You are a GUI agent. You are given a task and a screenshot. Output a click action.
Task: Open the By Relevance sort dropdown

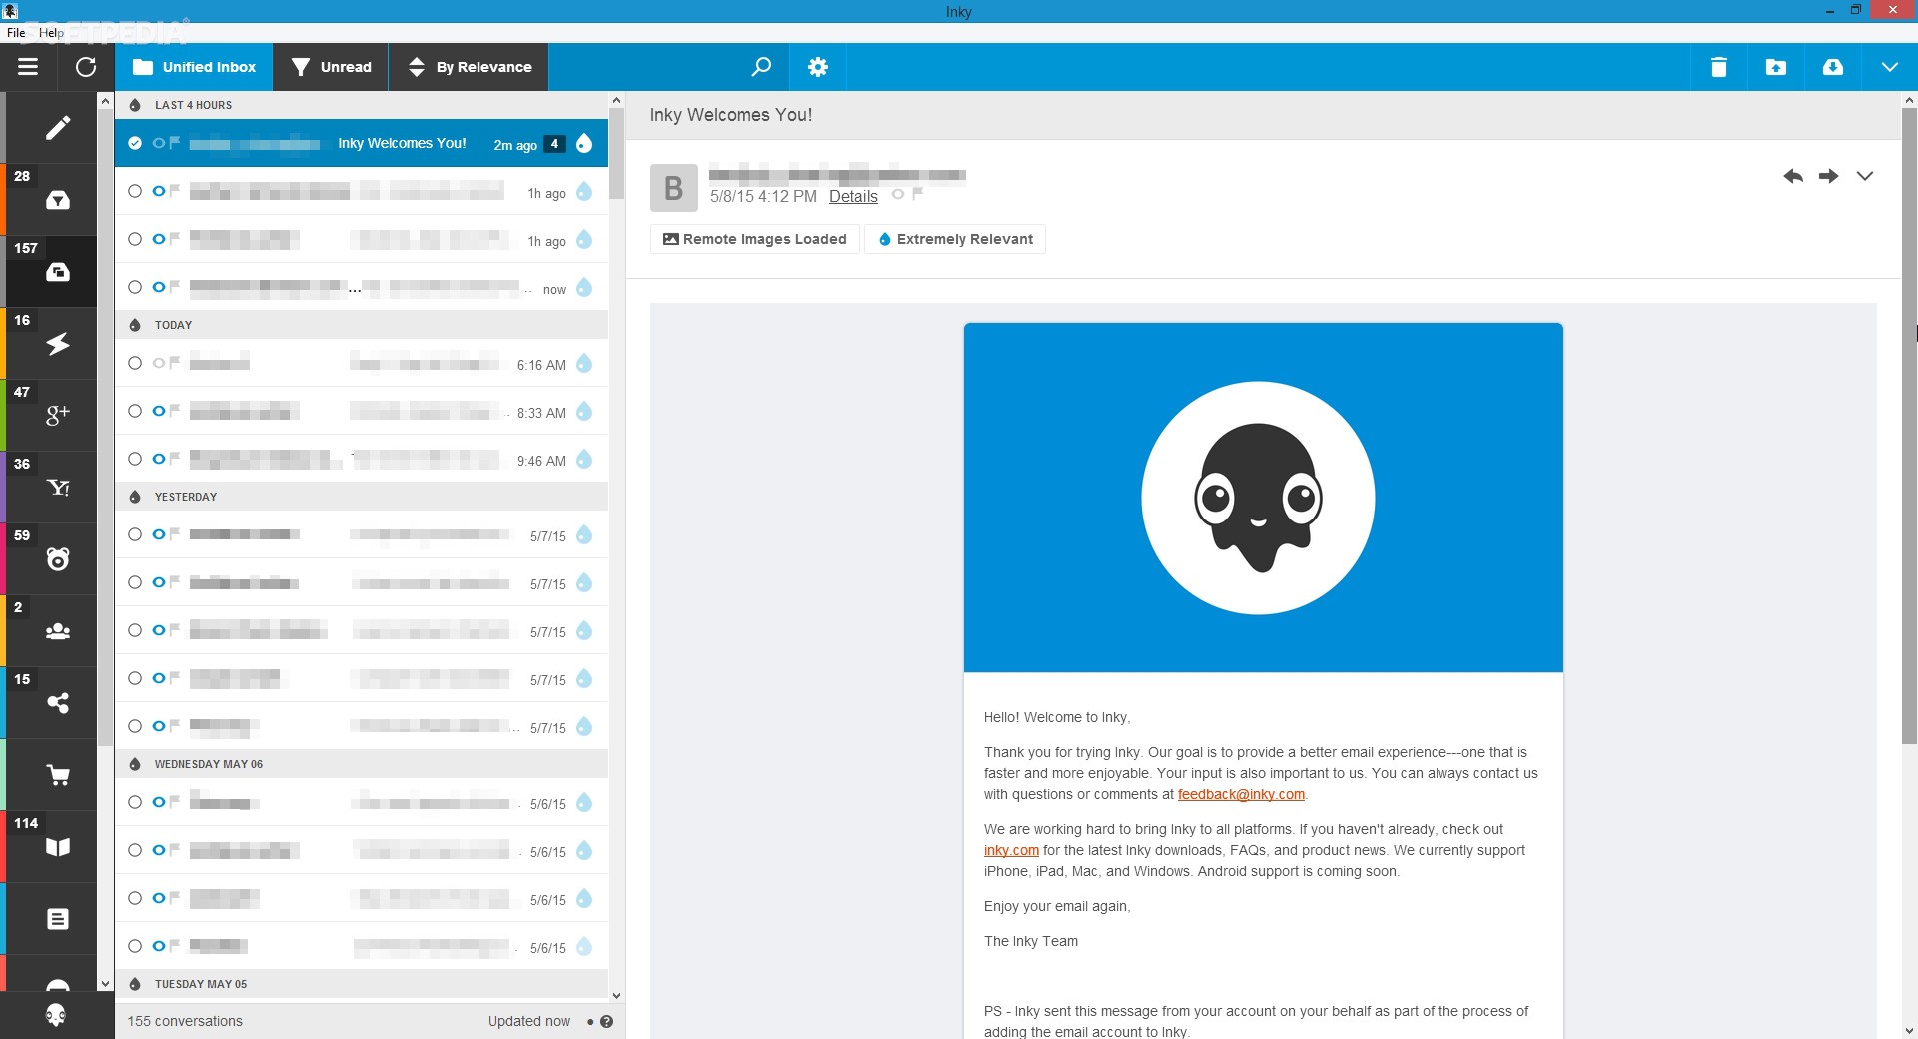coord(469,67)
